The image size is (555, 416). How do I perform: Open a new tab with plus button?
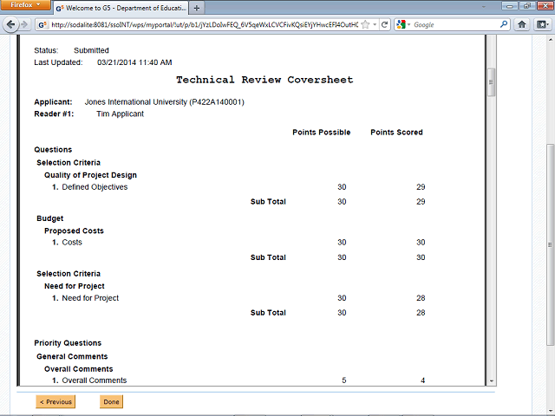pos(197,8)
